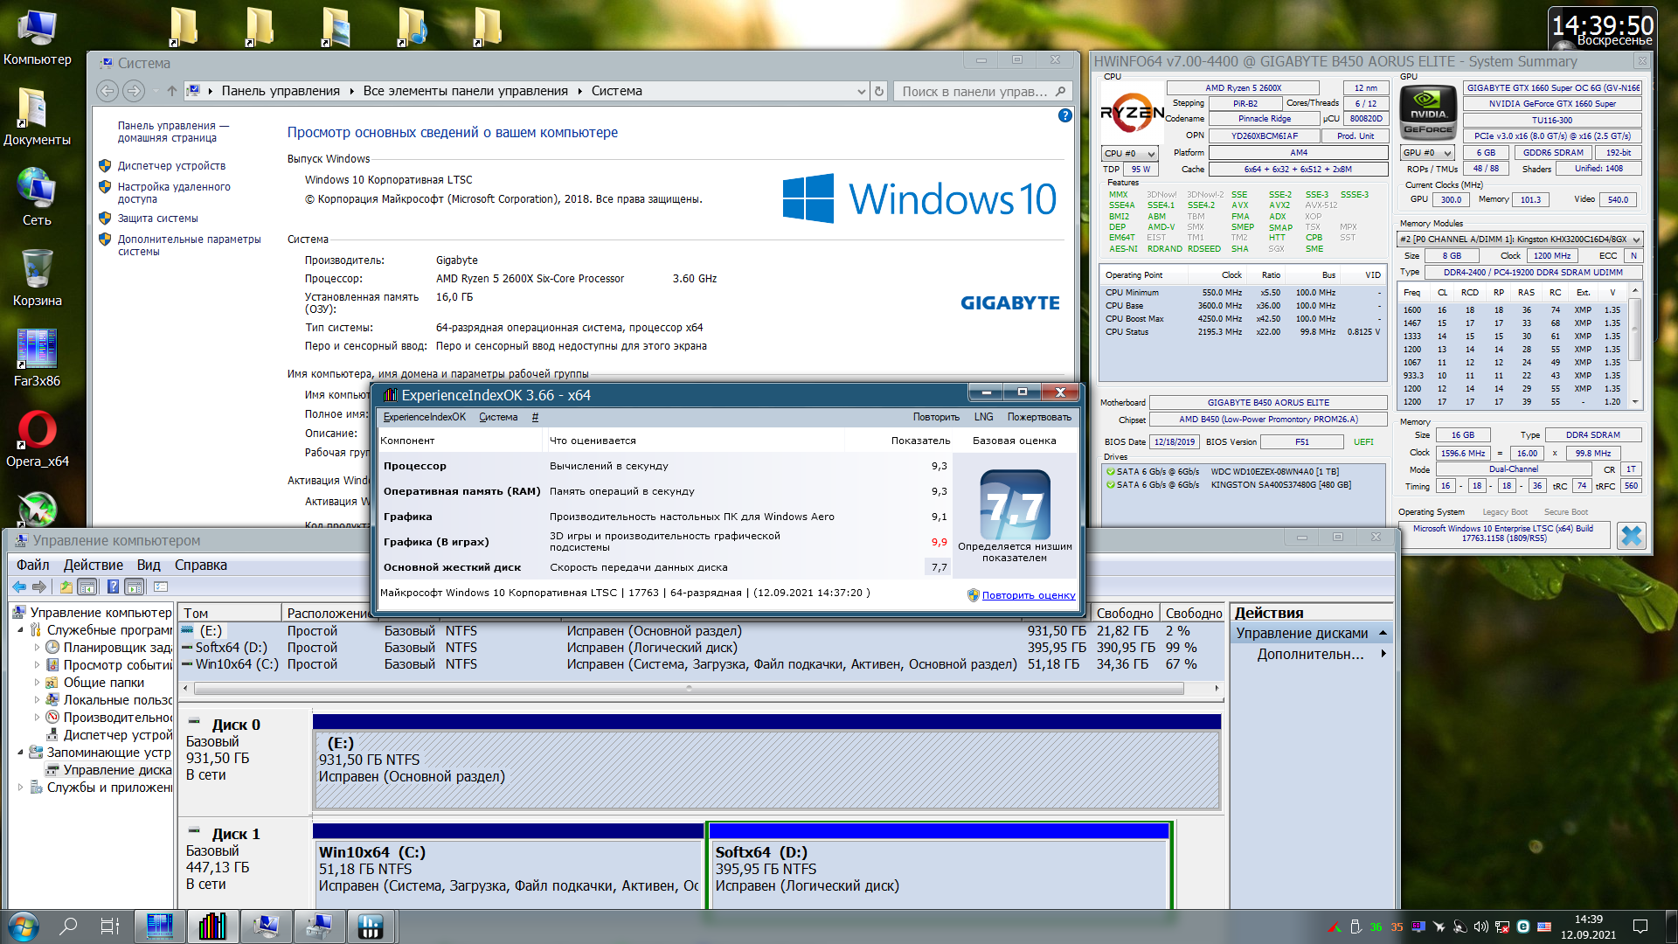Collapse Служебные программы tree node
The height and width of the screenshot is (944, 1678).
pyautogui.click(x=21, y=630)
